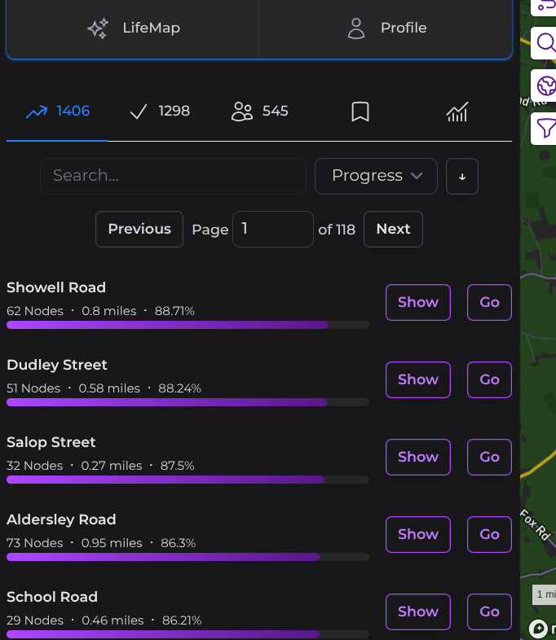The height and width of the screenshot is (640, 556).
Task: Toggle the sort direction arrow button
Action: [462, 177]
